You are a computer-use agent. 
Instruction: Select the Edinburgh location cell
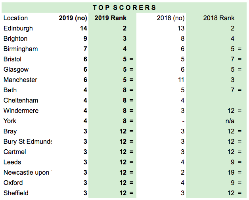[18, 28]
